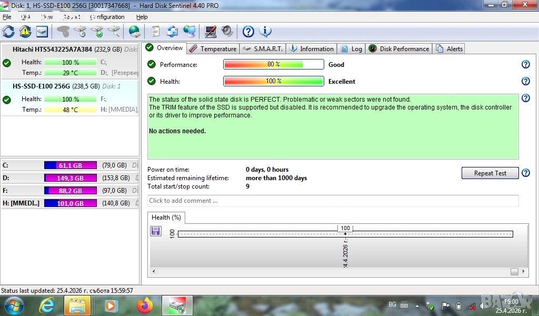This screenshot has height=316, width=539.
Task: Click the globe with disk toolbar icon
Action: 135,32
